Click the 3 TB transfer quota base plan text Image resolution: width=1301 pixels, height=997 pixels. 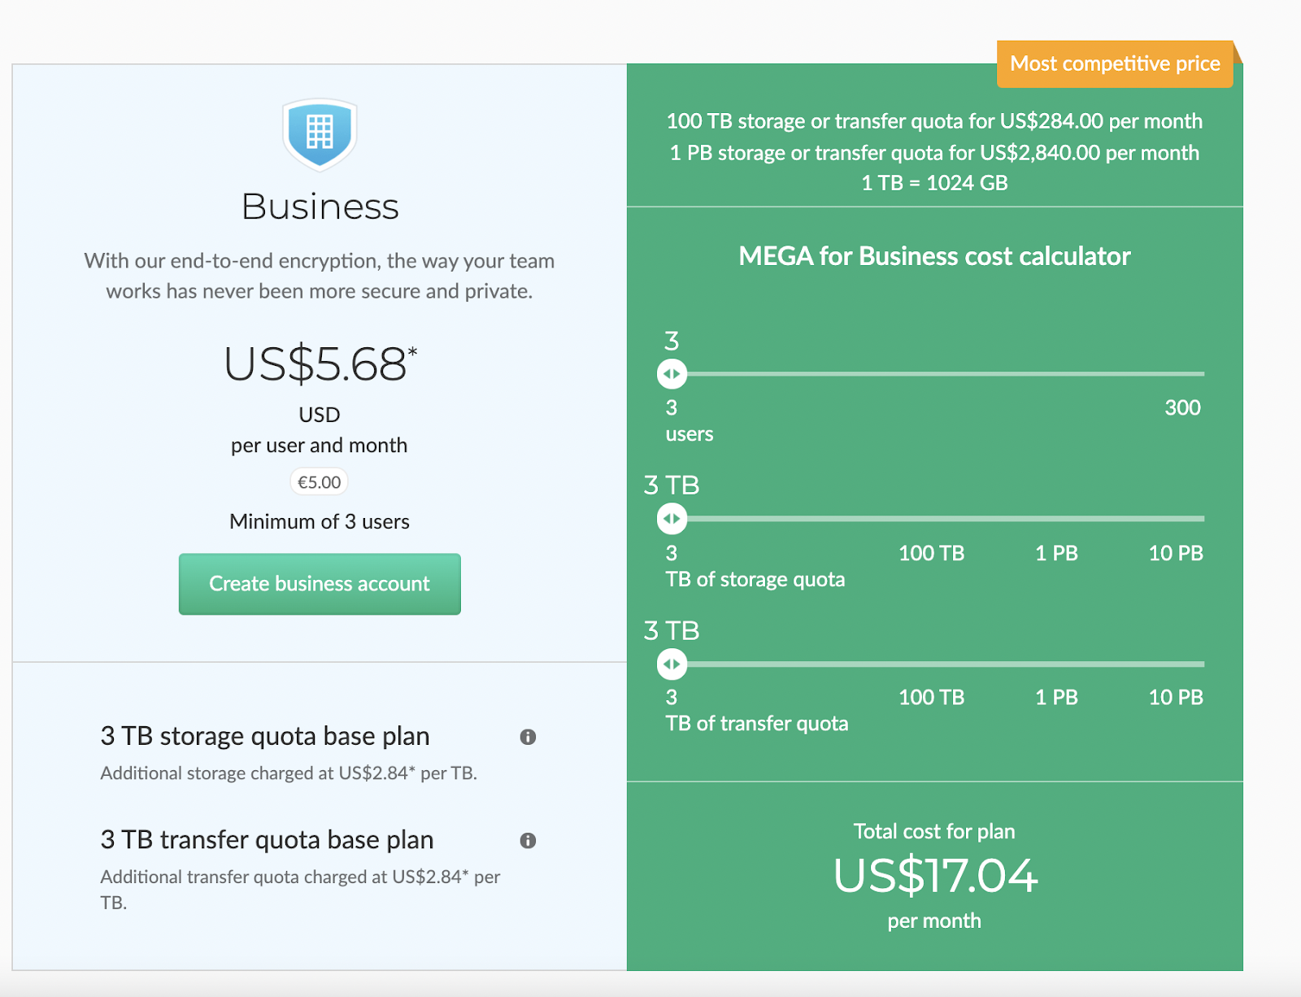tap(267, 839)
